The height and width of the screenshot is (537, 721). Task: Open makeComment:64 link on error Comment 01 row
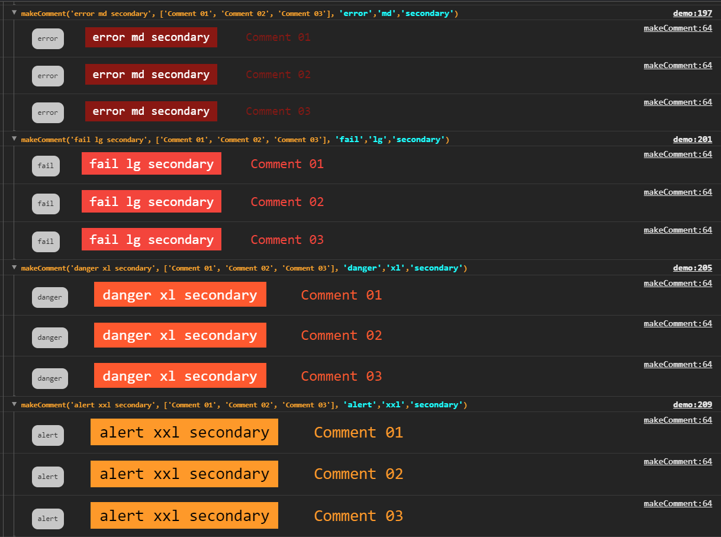(678, 28)
